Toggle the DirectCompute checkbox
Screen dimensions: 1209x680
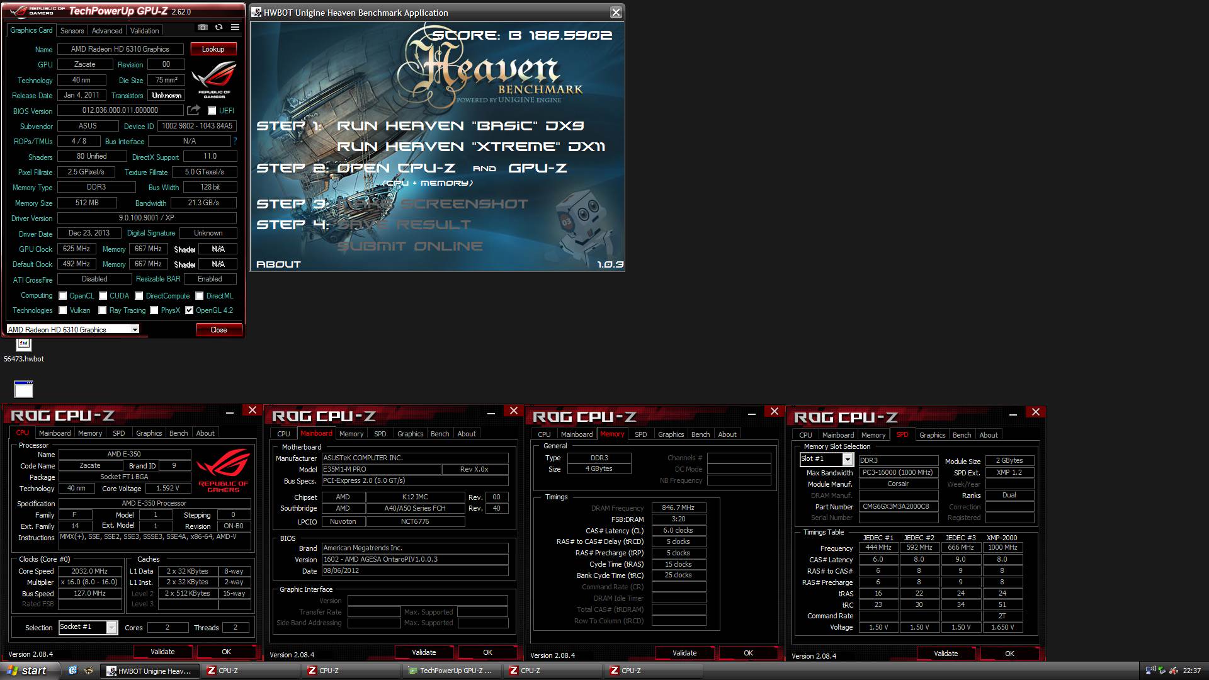tap(139, 296)
